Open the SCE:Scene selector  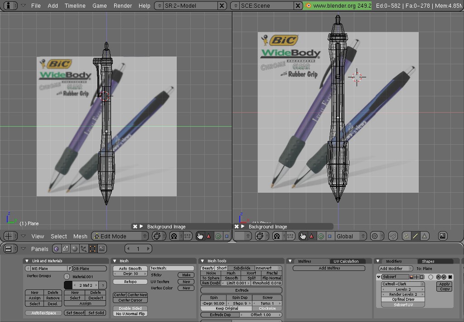[235, 5]
